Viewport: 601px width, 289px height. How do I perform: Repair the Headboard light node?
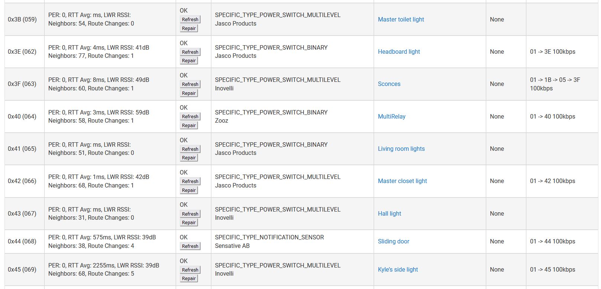[x=189, y=60]
